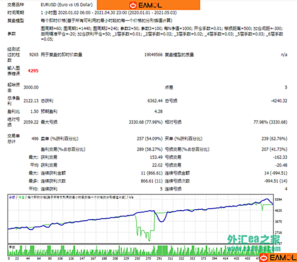The width and height of the screenshot is (297, 262).
Task: Click the 5594 label on the chart's Y axis
Action: tap(278, 200)
